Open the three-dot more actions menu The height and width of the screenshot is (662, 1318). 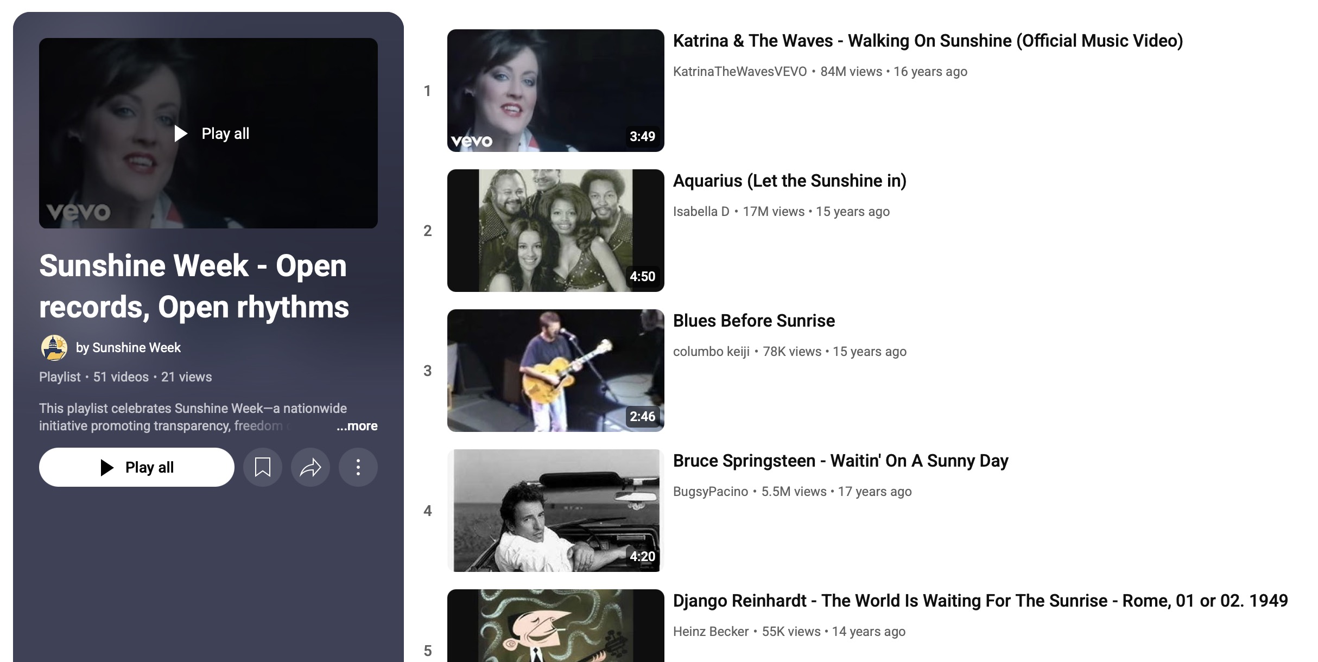click(358, 467)
